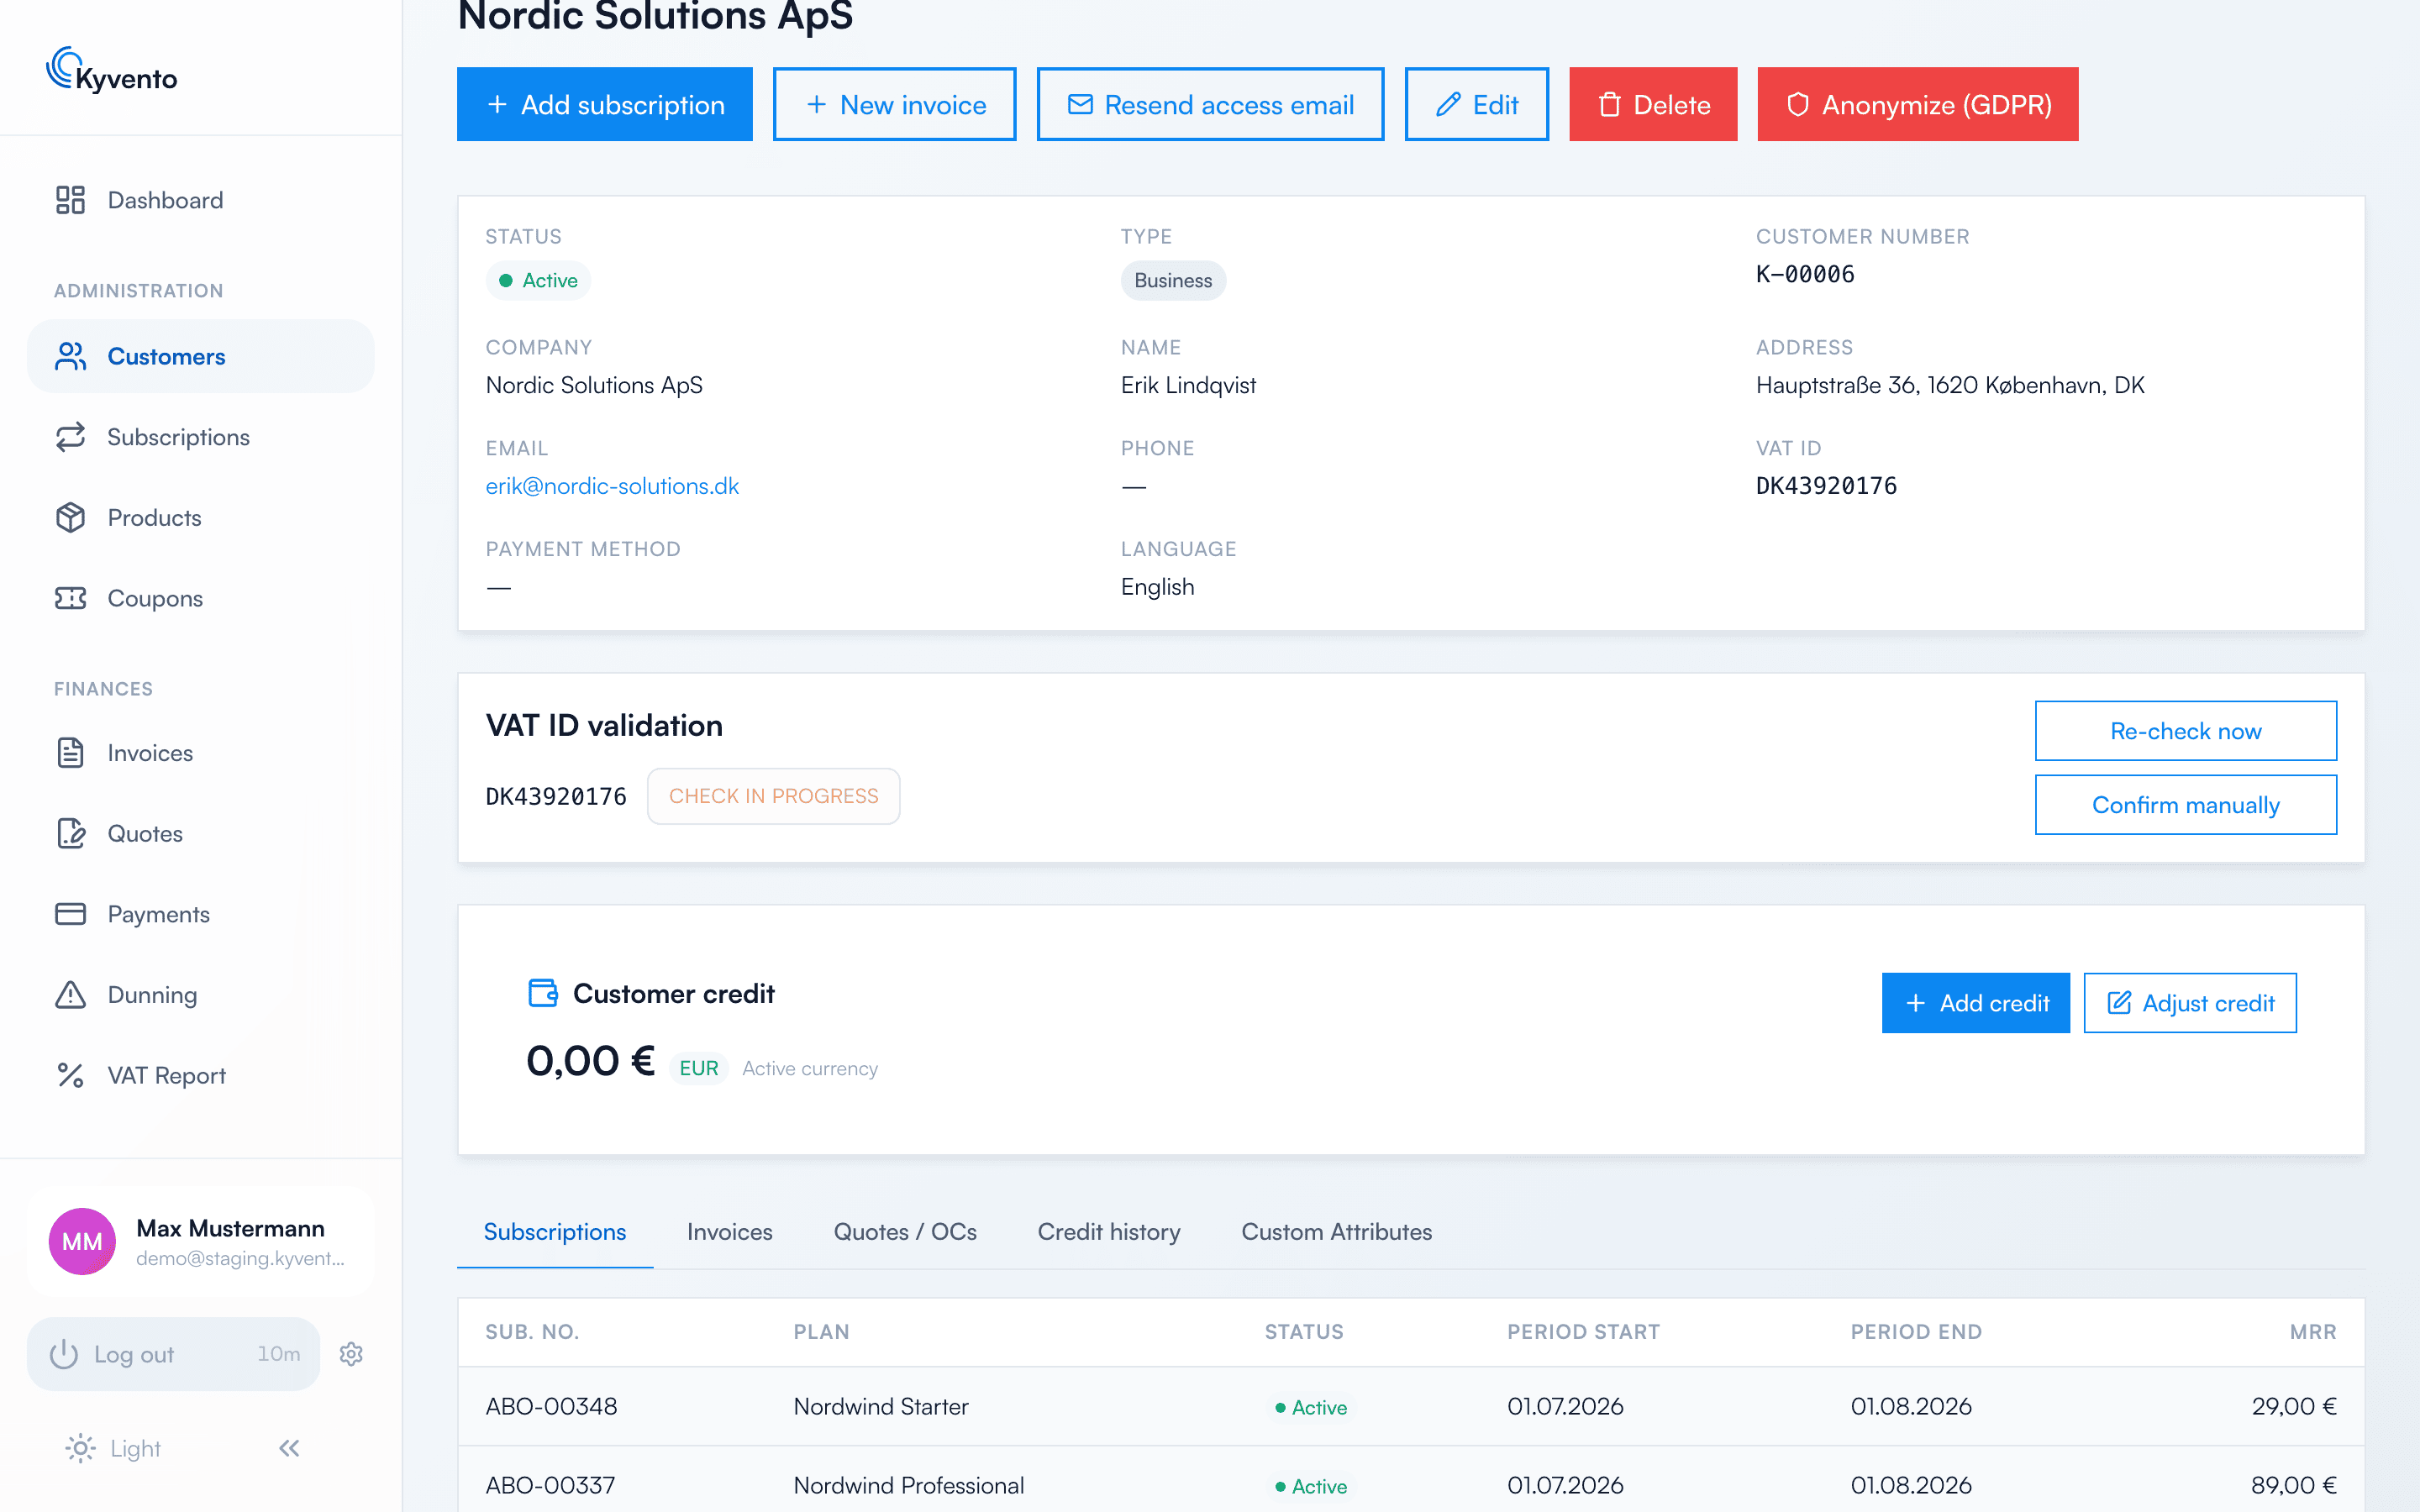Click the EUR currency badge
The height and width of the screenshot is (1512, 2420).
[x=698, y=1068]
